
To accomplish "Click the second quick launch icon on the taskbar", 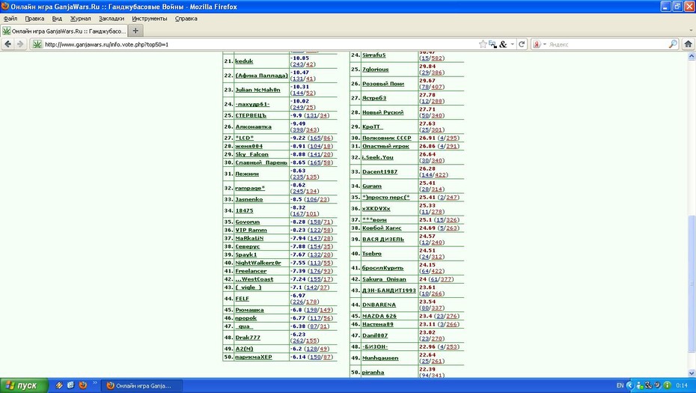I will [70, 385].
